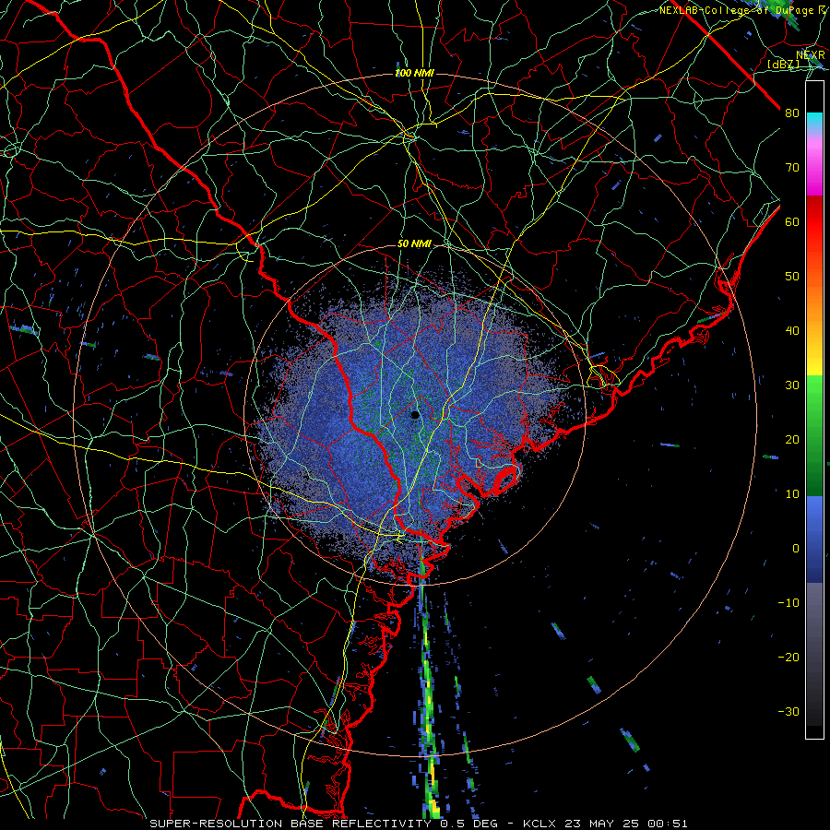Click the black radar site dot
Image resolution: width=830 pixels, height=830 pixels.
click(x=415, y=415)
